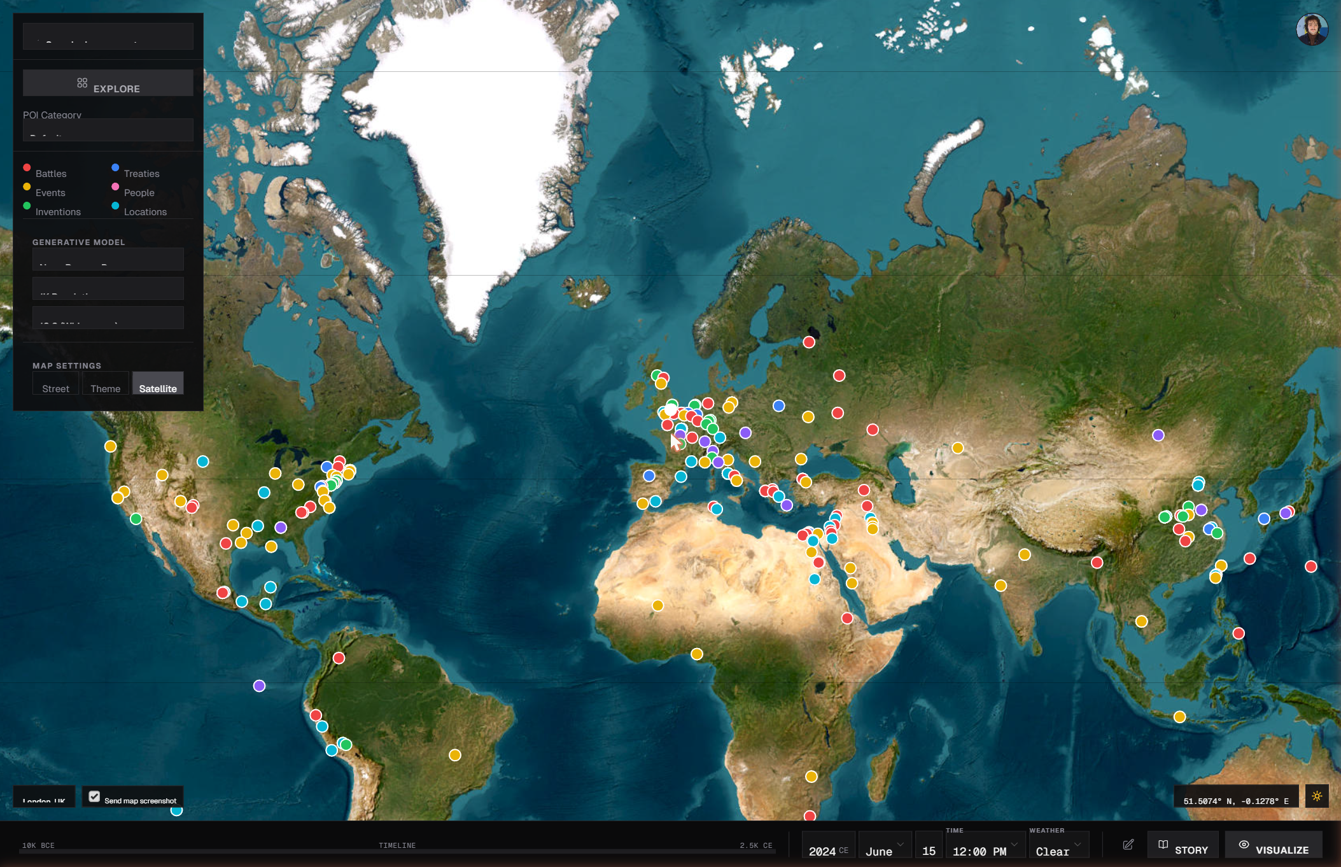This screenshot has width=1341, height=867.
Task: Click the purple marker in Mongolia
Action: [x=1158, y=435]
